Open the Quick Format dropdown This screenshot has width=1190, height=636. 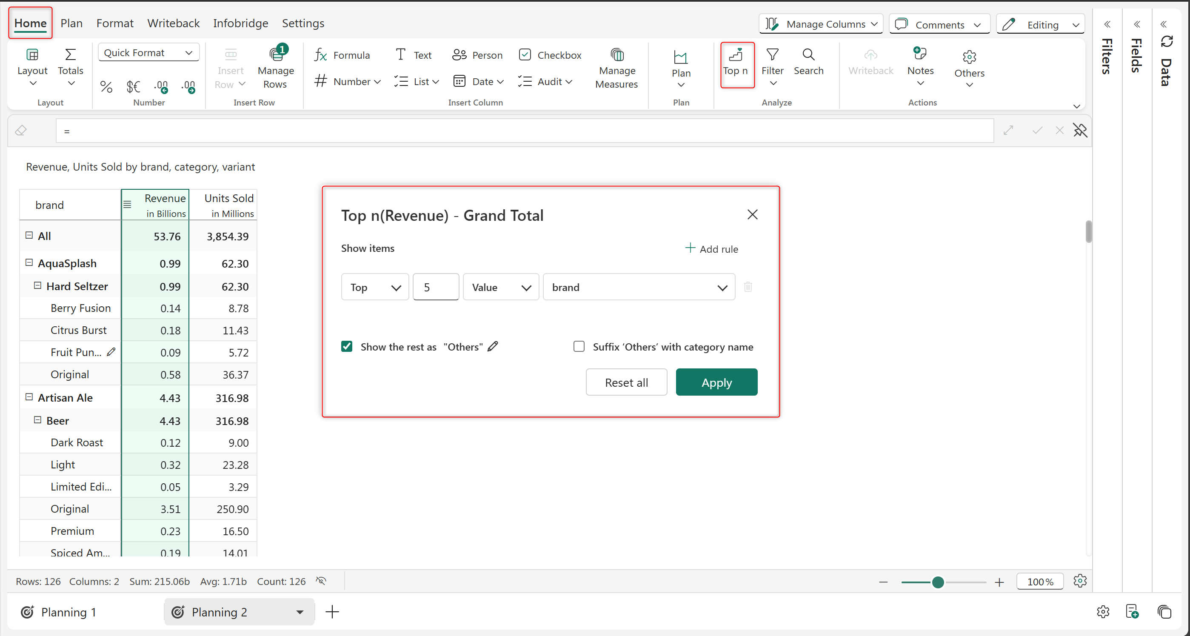point(148,53)
